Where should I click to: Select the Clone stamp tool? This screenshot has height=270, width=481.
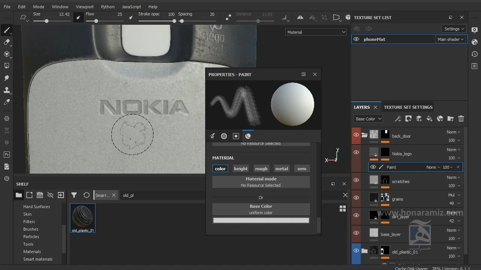(7, 90)
